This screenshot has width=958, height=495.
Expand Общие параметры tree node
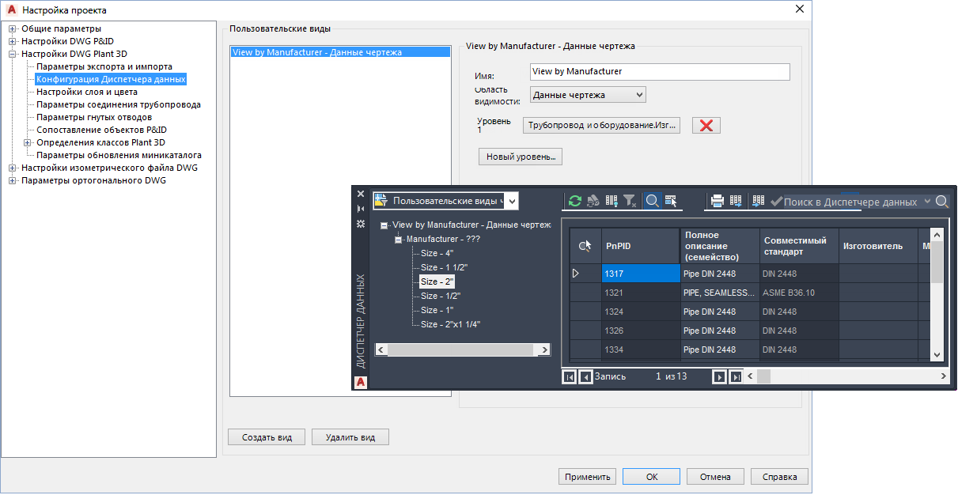12,28
